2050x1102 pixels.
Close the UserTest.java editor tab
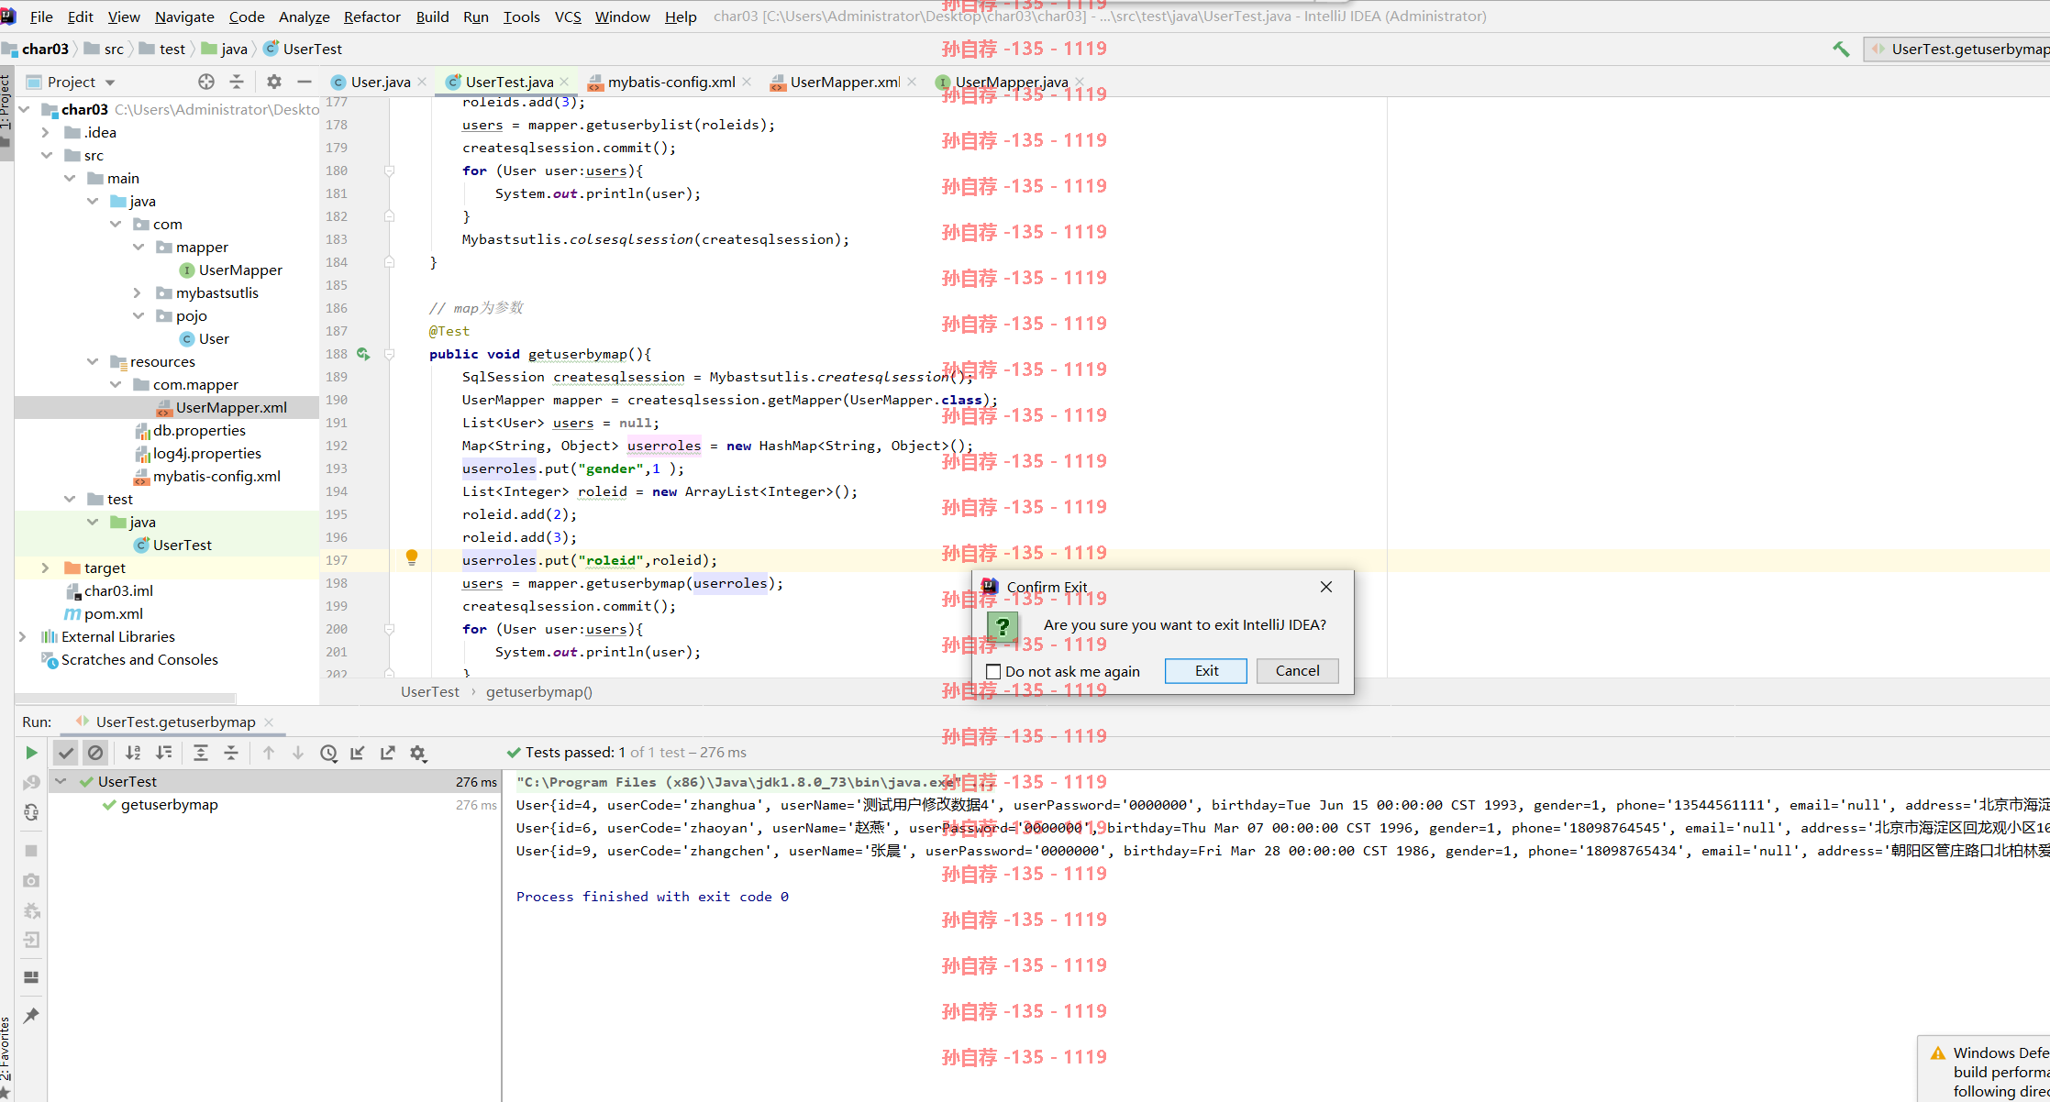[x=564, y=82]
